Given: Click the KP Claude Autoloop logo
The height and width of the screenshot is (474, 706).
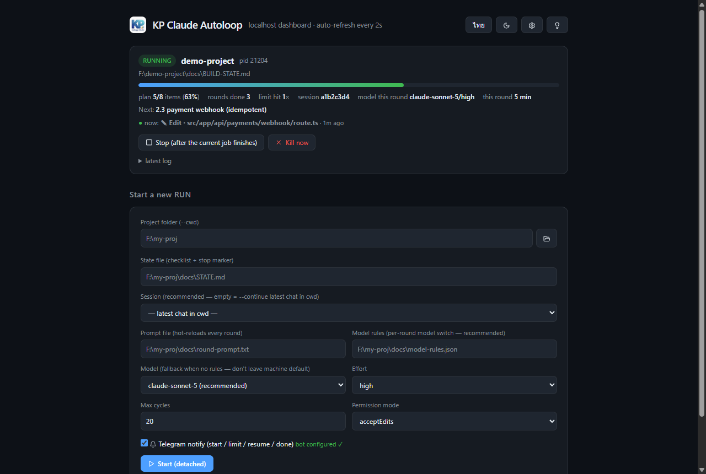Looking at the screenshot, I should (138, 25).
